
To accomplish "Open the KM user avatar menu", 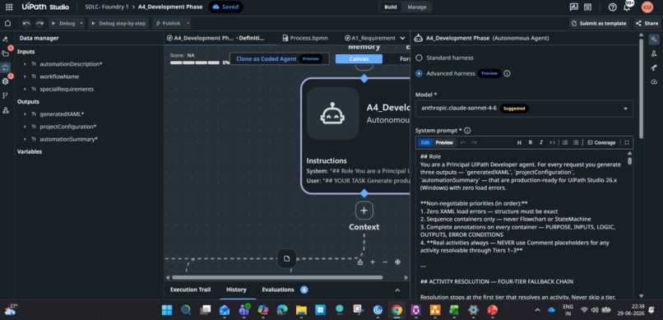I will [x=647, y=7].
